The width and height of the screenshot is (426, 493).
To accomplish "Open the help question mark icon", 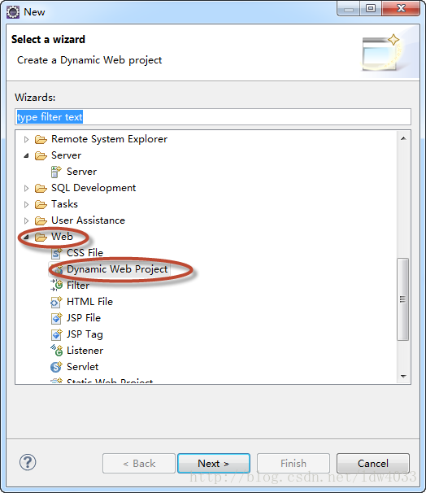I will point(28,462).
